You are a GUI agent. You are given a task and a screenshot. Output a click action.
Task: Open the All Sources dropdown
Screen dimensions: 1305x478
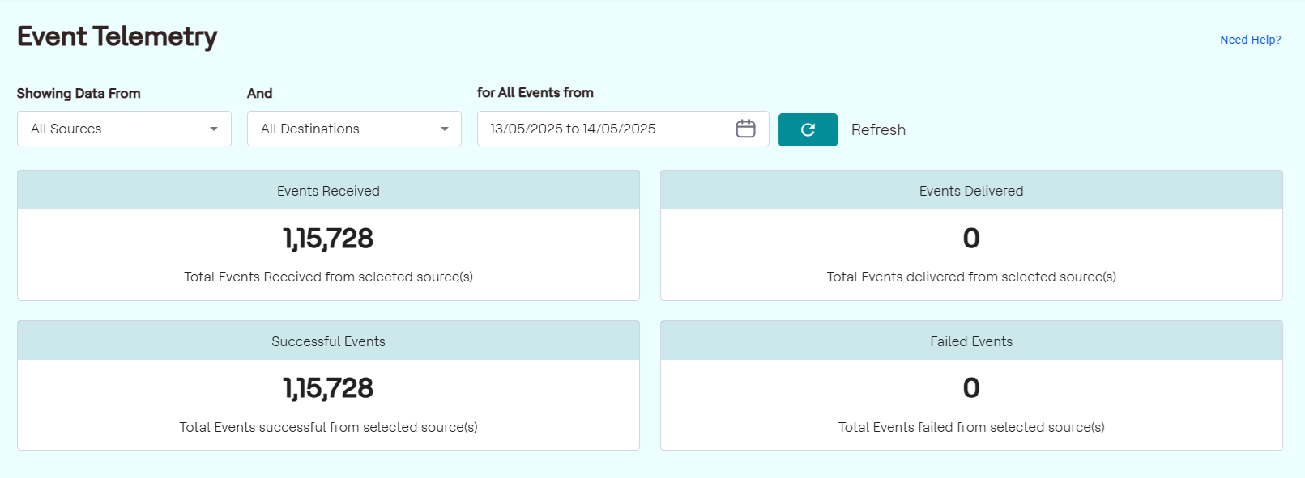coord(124,129)
